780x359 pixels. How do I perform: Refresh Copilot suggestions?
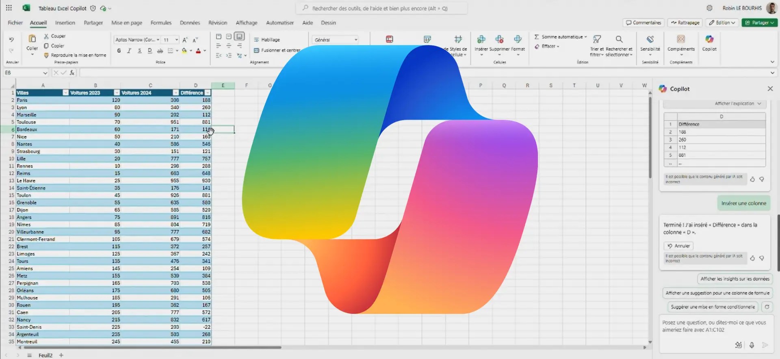pos(767,307)
